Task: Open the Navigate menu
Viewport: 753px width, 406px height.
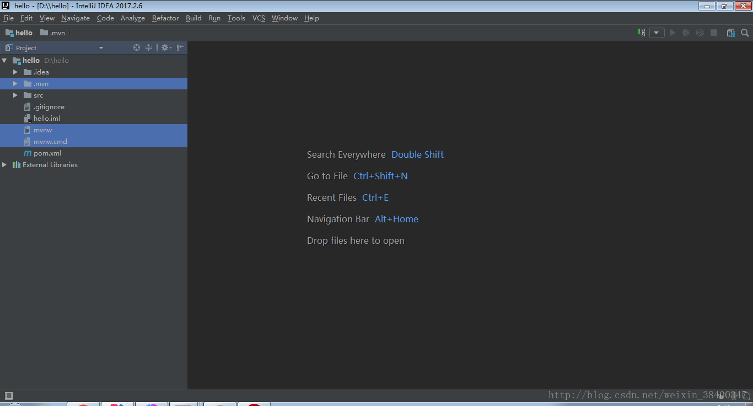Action: click(76, 18)
